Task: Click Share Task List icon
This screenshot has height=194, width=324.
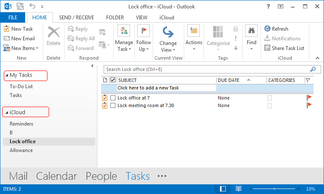Action: click(x=267, y=48)
